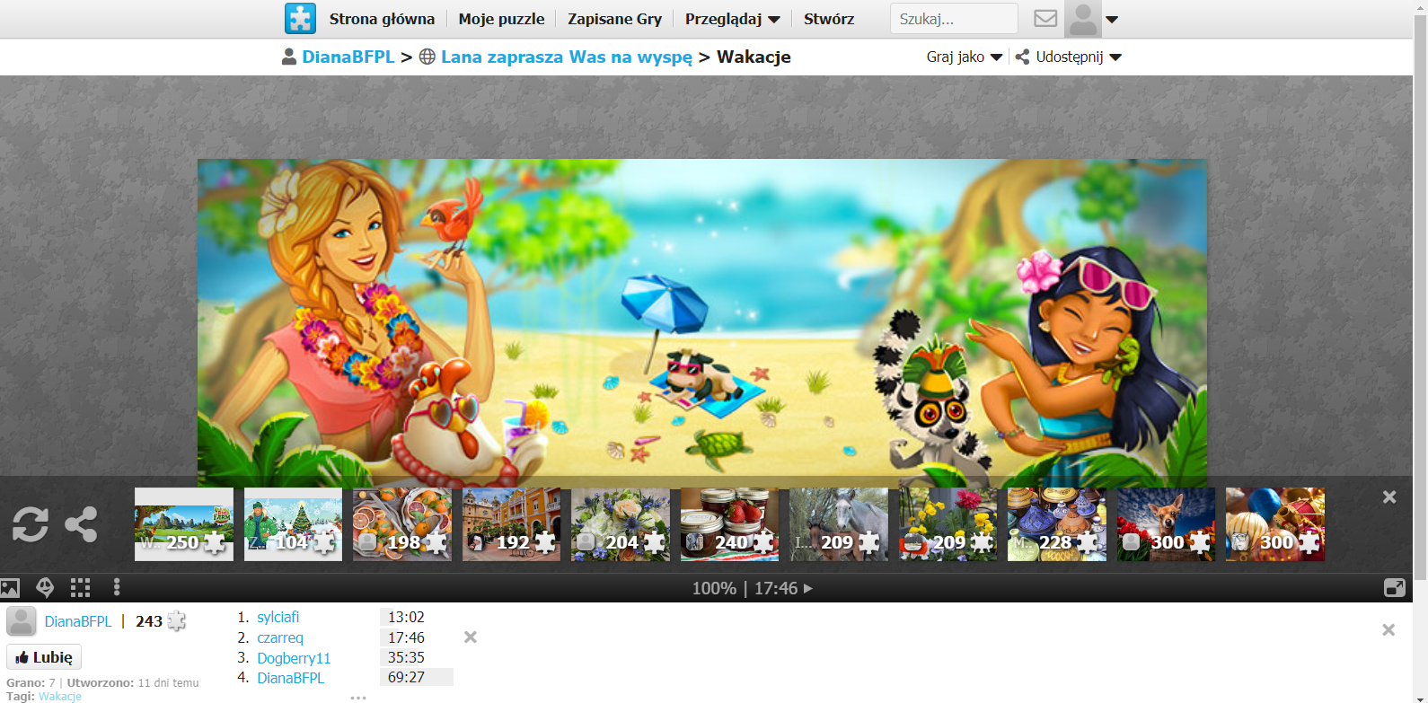
Task: Open the 104-piece Christmas tree puzzle
Action: point(293,524)
